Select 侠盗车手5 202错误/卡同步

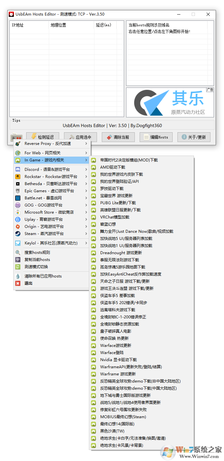pyautogui.click(x=142, y=302)
